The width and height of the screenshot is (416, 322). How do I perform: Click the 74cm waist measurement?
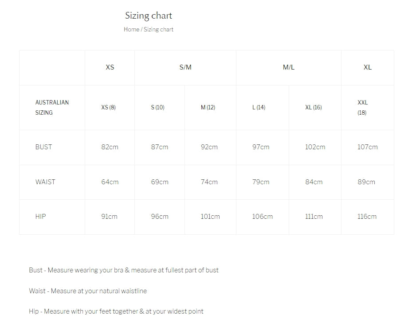[x=209, y=182]
